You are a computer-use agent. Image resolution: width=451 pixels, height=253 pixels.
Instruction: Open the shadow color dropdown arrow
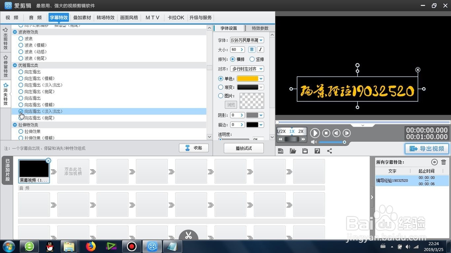click(x=261, y=115)
